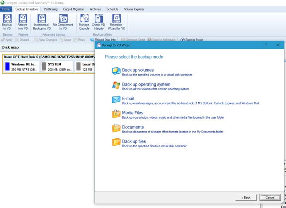
Task: Select Documents backup mode
Action: (167, 129)
